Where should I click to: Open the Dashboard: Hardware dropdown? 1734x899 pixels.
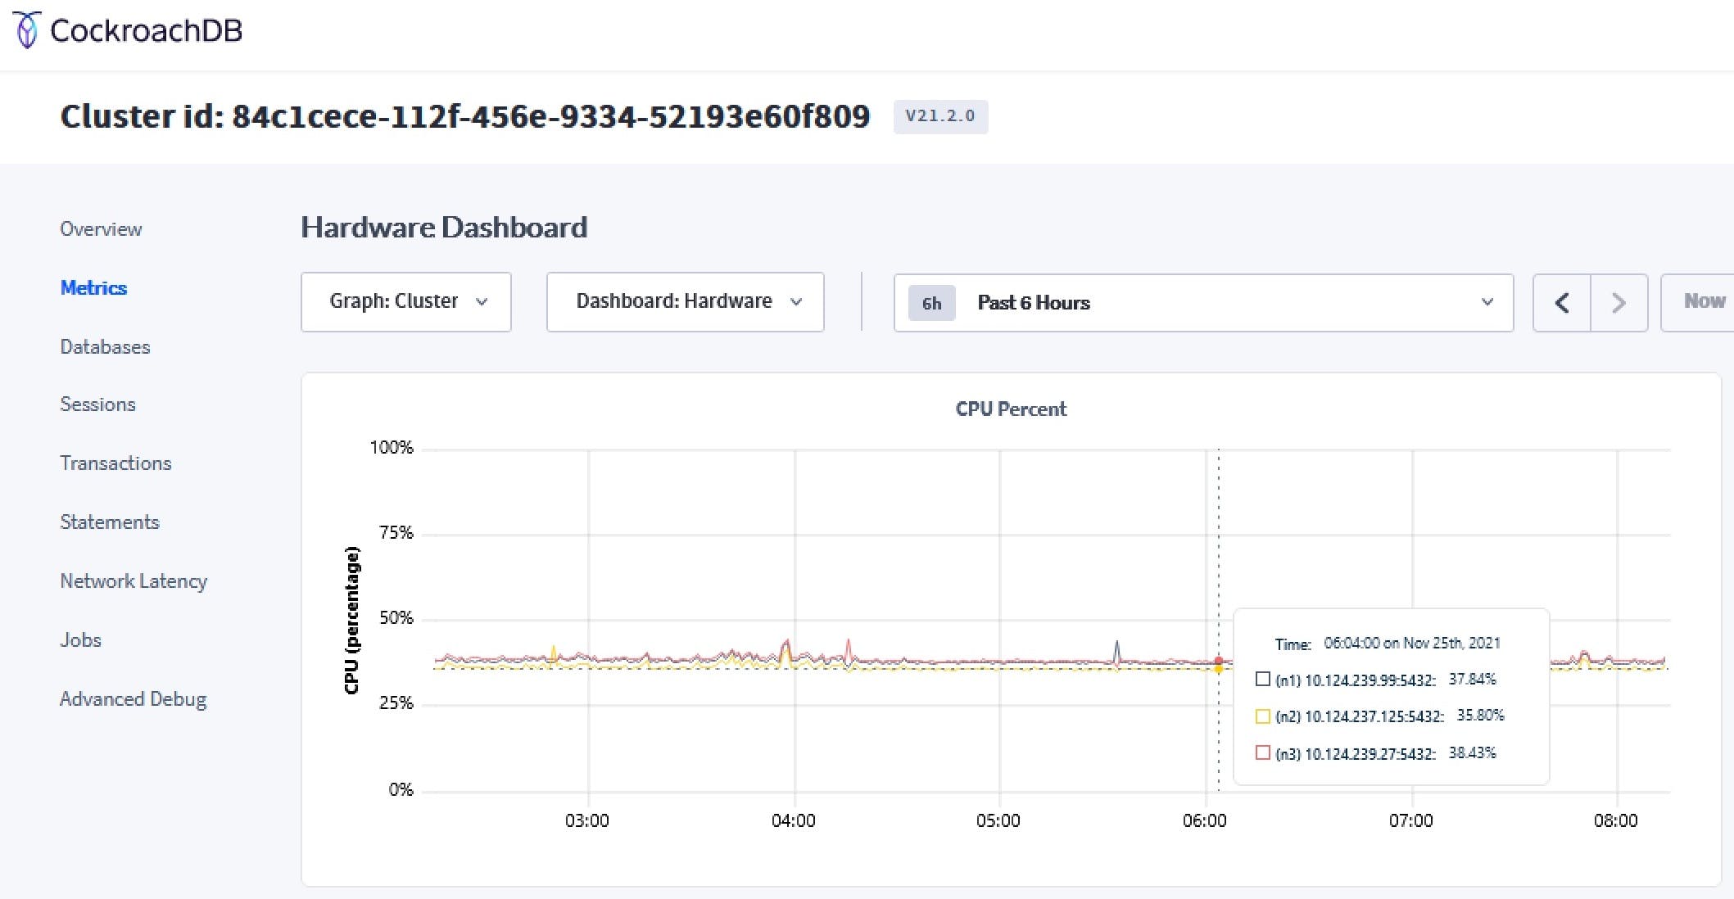[685, 302]
